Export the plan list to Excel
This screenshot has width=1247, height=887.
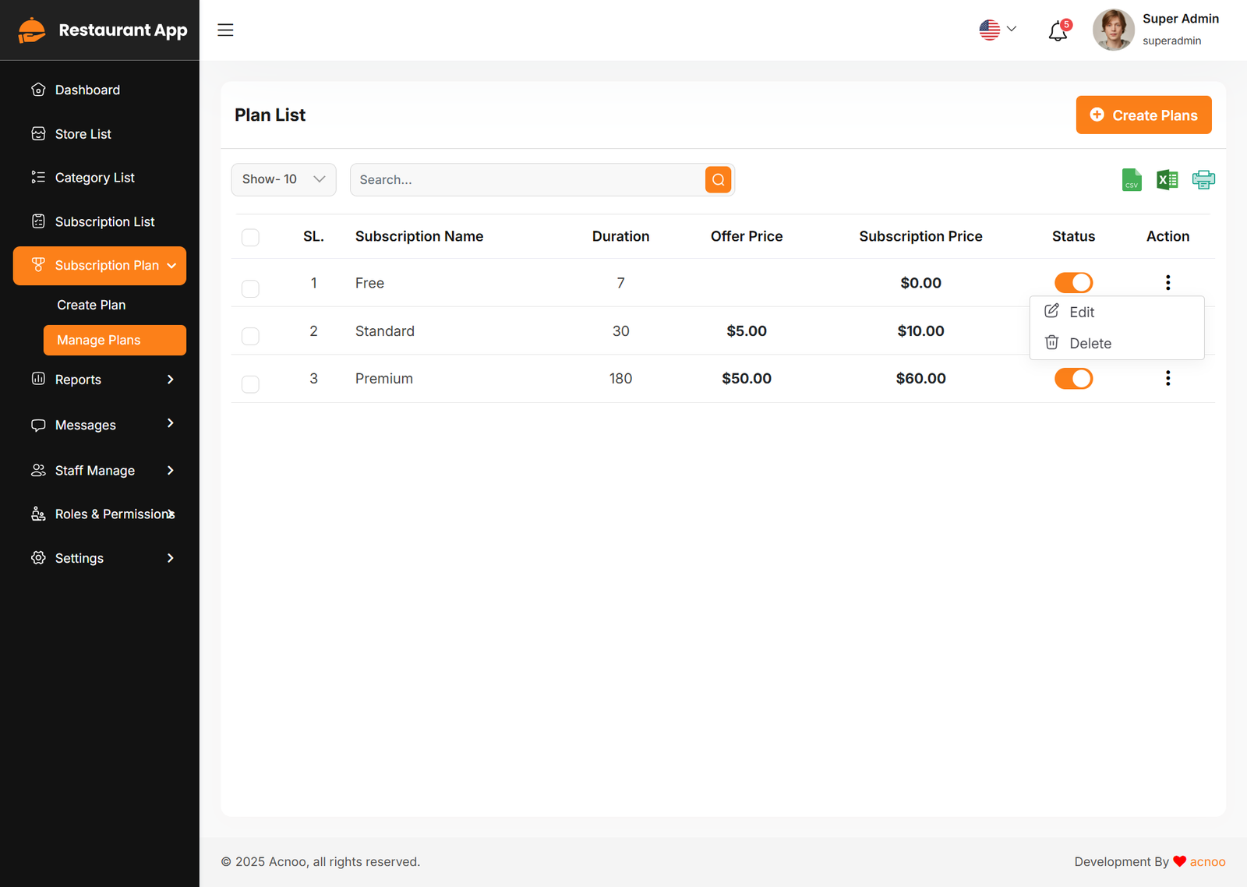coord(1167,180)
